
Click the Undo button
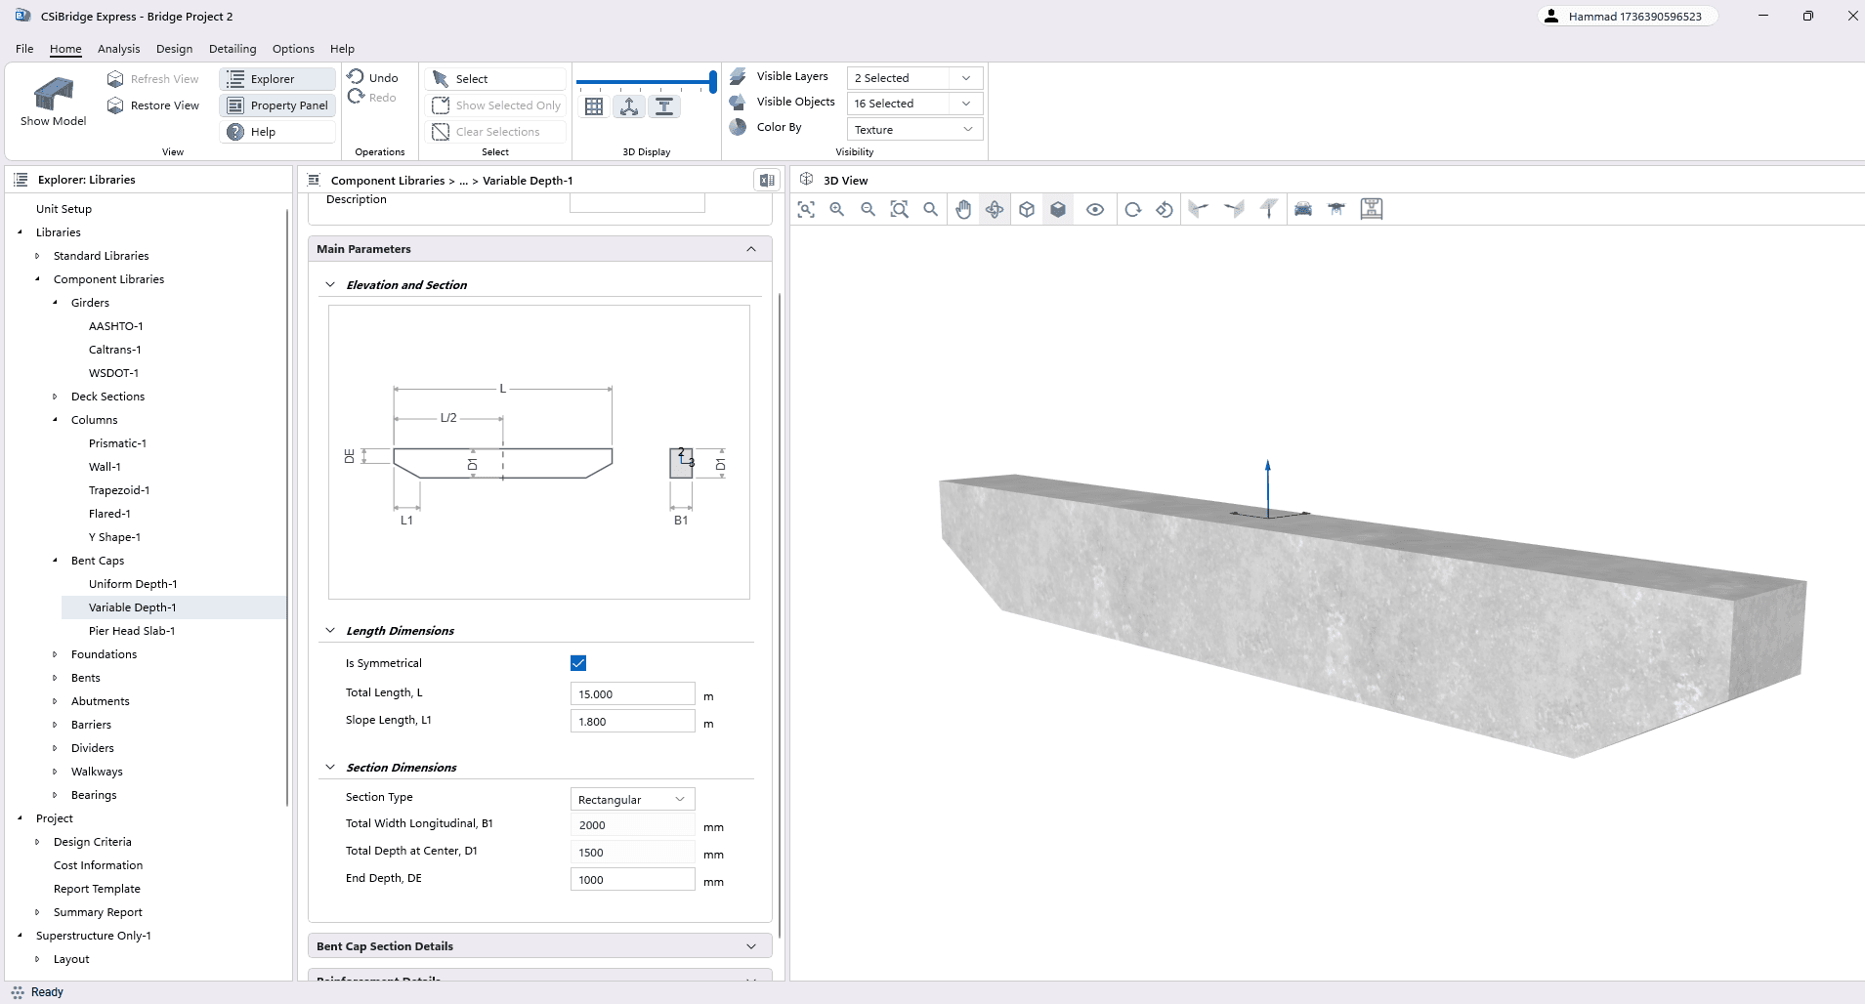(373, 77)
